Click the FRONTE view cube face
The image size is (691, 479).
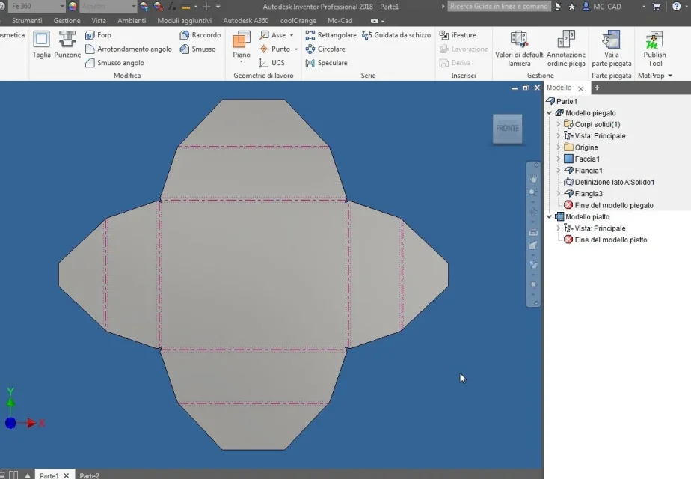[507, 129]
